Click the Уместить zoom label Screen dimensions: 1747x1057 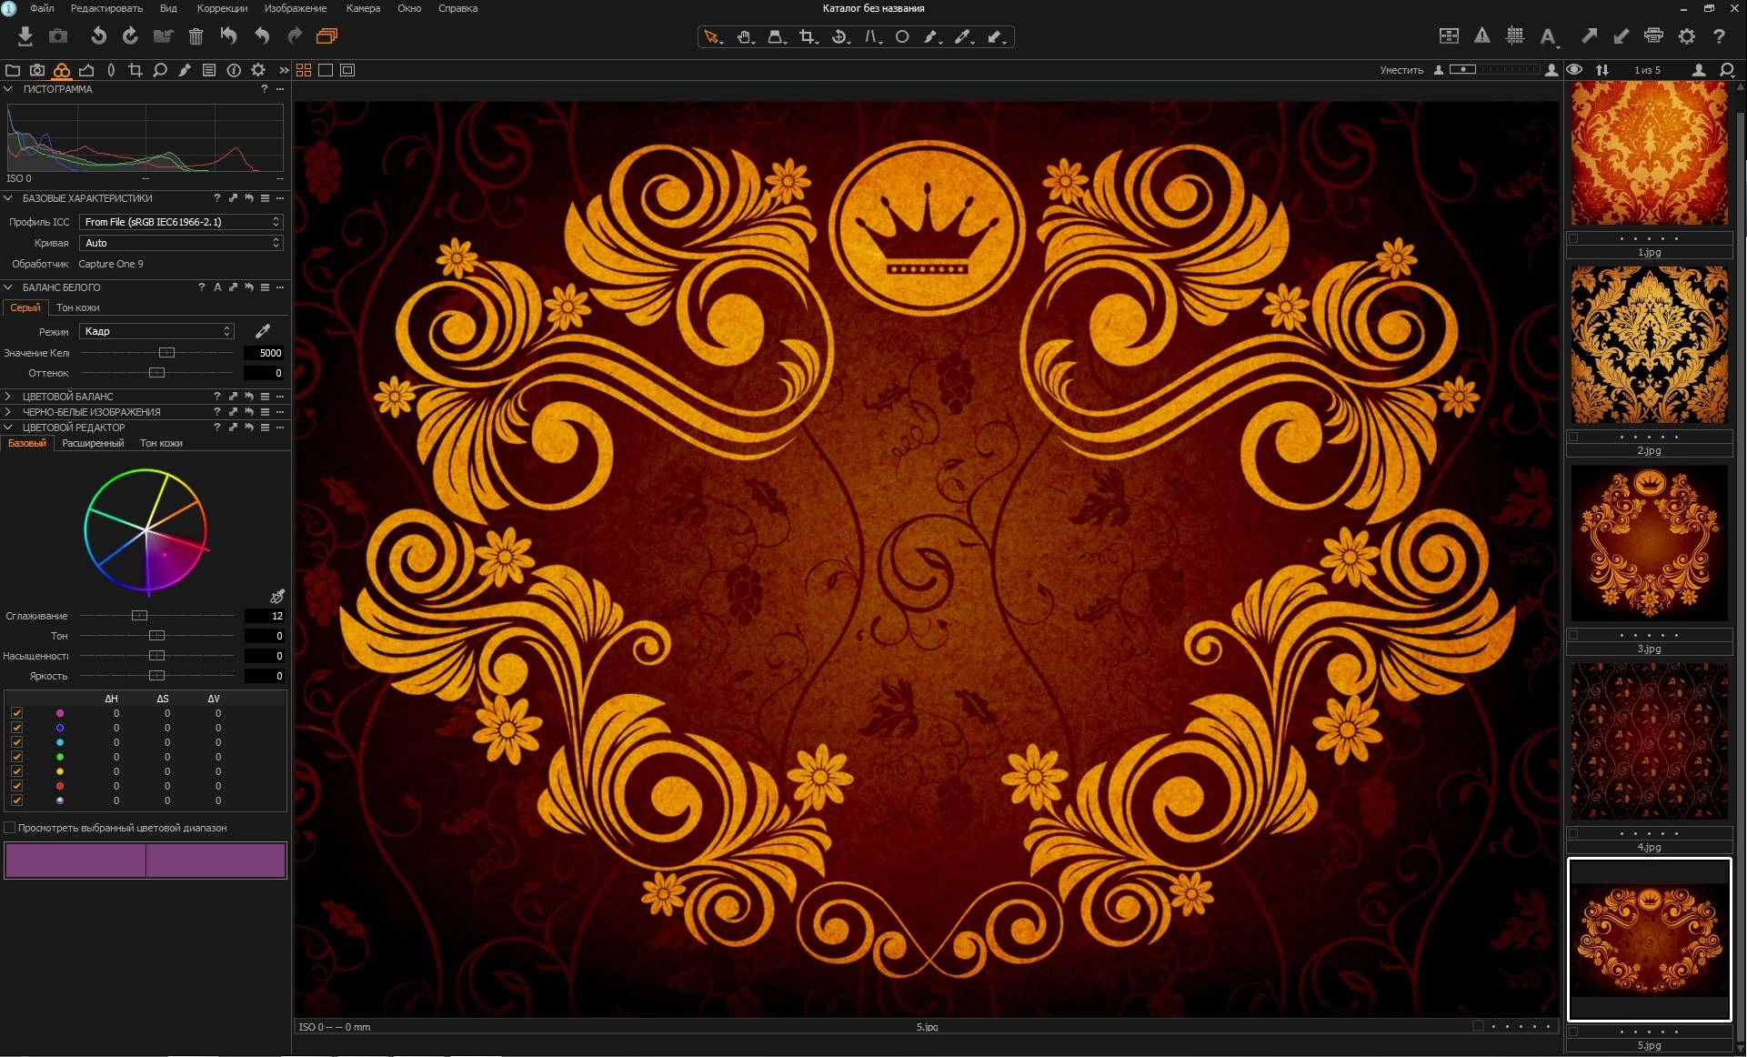point(1401,70)
